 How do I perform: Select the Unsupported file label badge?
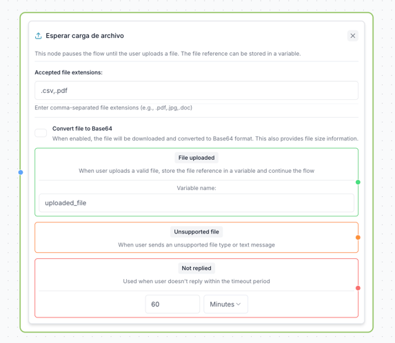coord(196,232)
